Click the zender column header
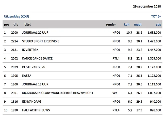 point(111,25)
